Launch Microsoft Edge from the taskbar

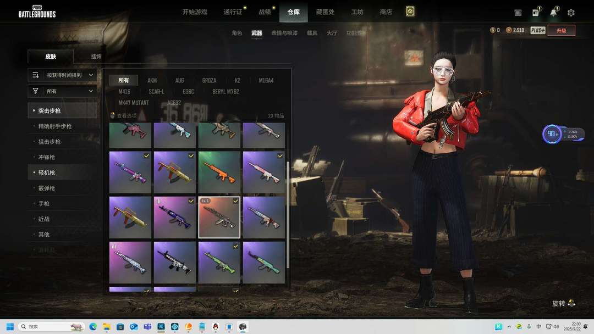[93, 326]
